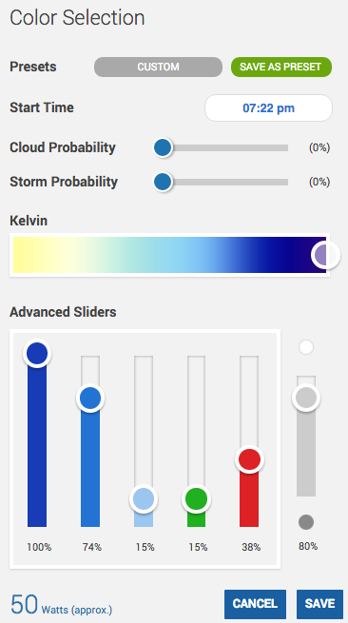Click the Storm Probability slider handle
This screenshot has width=348, height=623.
(x=163, y=182)
